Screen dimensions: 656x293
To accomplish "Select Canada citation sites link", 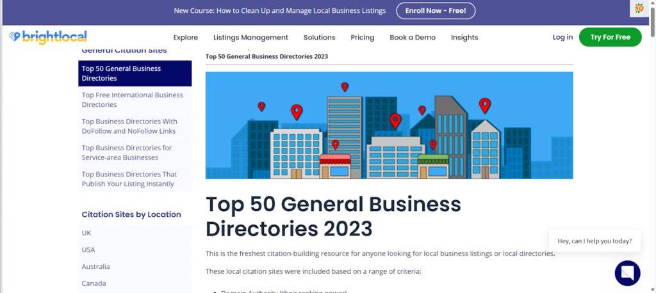I will 135,283.
